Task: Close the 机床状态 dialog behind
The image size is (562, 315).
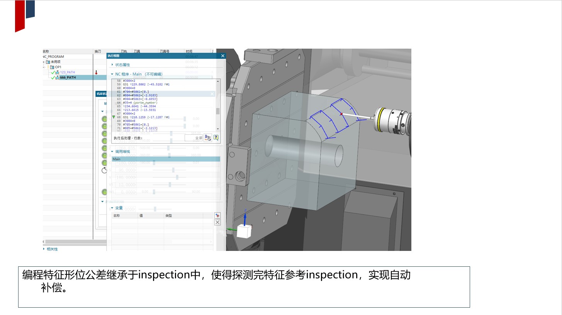Action: [x=212, y=94]
